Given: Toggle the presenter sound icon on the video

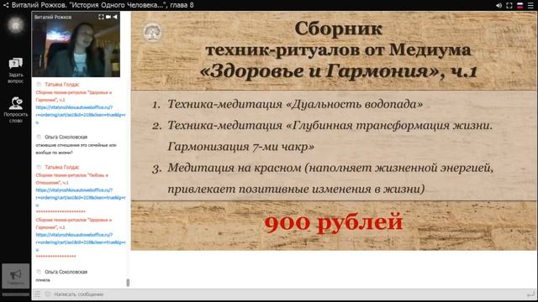Looking at the screenshot, I should pos(115,17).
